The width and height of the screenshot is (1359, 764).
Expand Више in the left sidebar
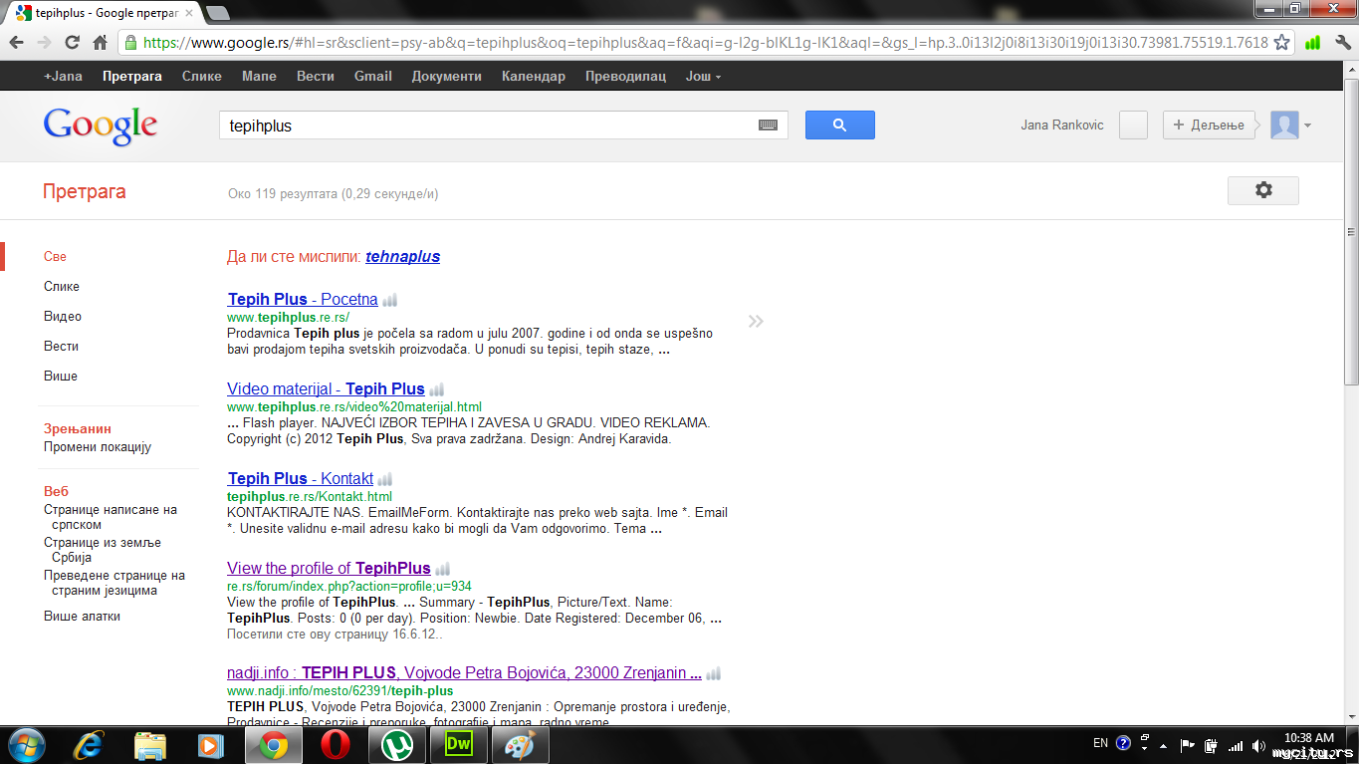point(61,377)
